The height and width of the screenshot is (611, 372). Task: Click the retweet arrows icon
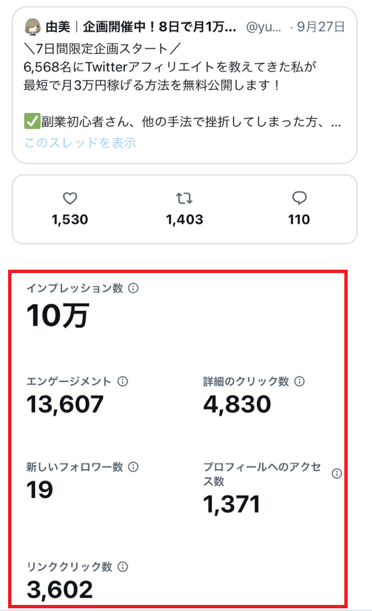[x=184, y=198]
